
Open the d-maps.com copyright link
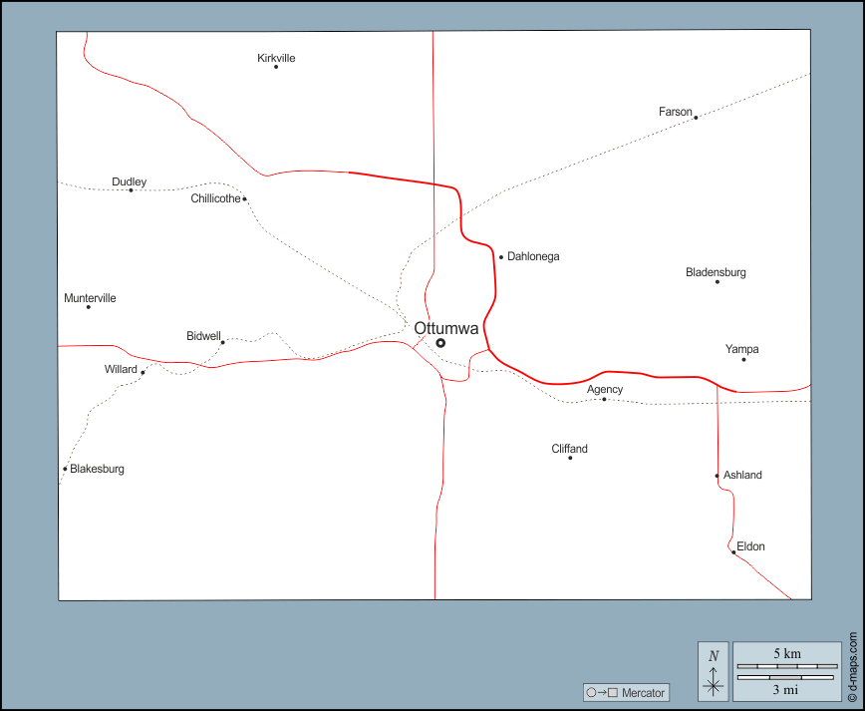(853, 665)
